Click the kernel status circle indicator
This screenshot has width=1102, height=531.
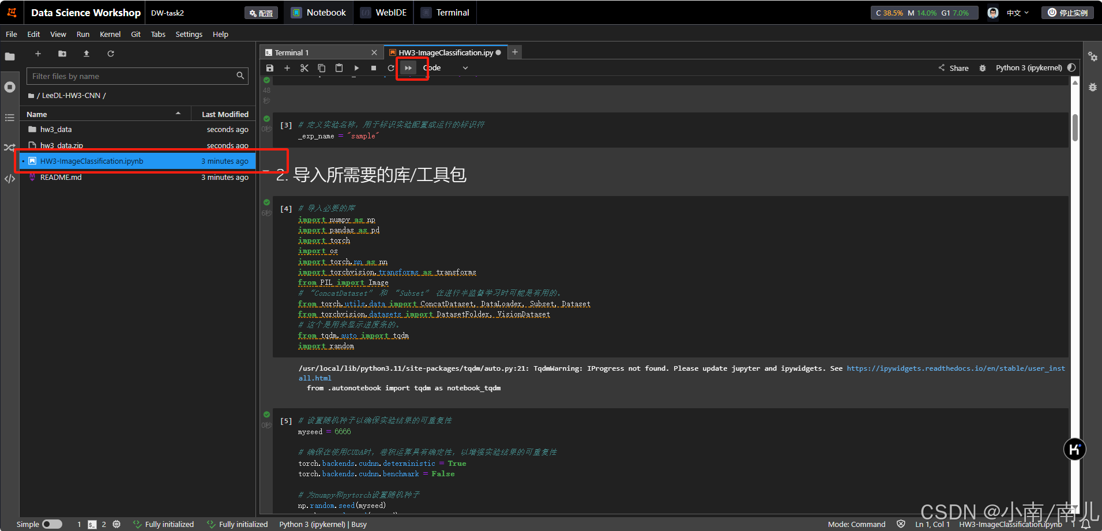pyautogui.click(x=1071, y=67)
